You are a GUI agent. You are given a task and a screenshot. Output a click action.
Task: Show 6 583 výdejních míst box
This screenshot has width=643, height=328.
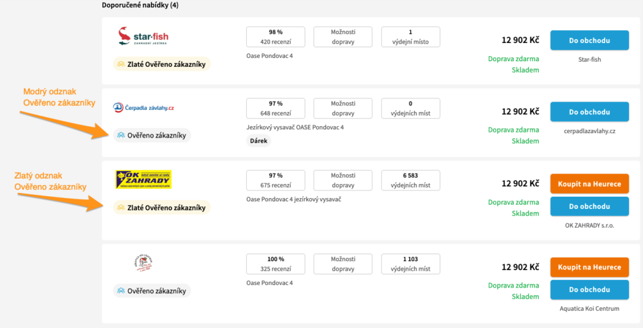(x=410, y=180)
